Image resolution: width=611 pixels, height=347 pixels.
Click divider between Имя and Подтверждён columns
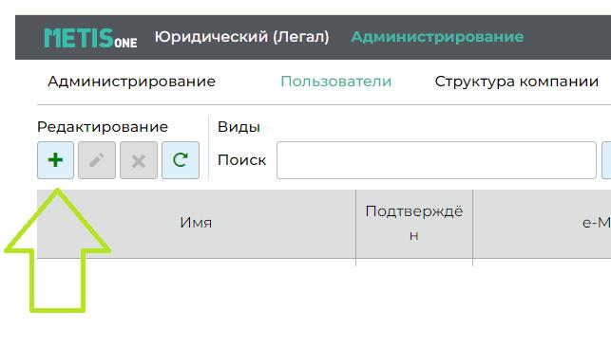(355, 224)
